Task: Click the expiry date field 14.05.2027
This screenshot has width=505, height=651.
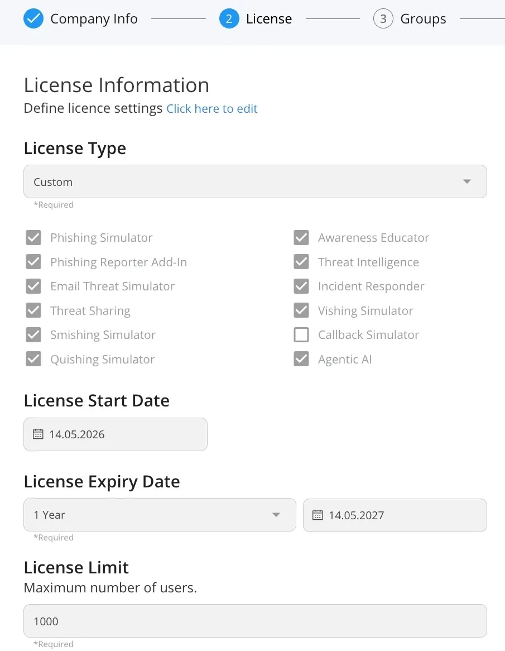Action: tap(395, 515)
